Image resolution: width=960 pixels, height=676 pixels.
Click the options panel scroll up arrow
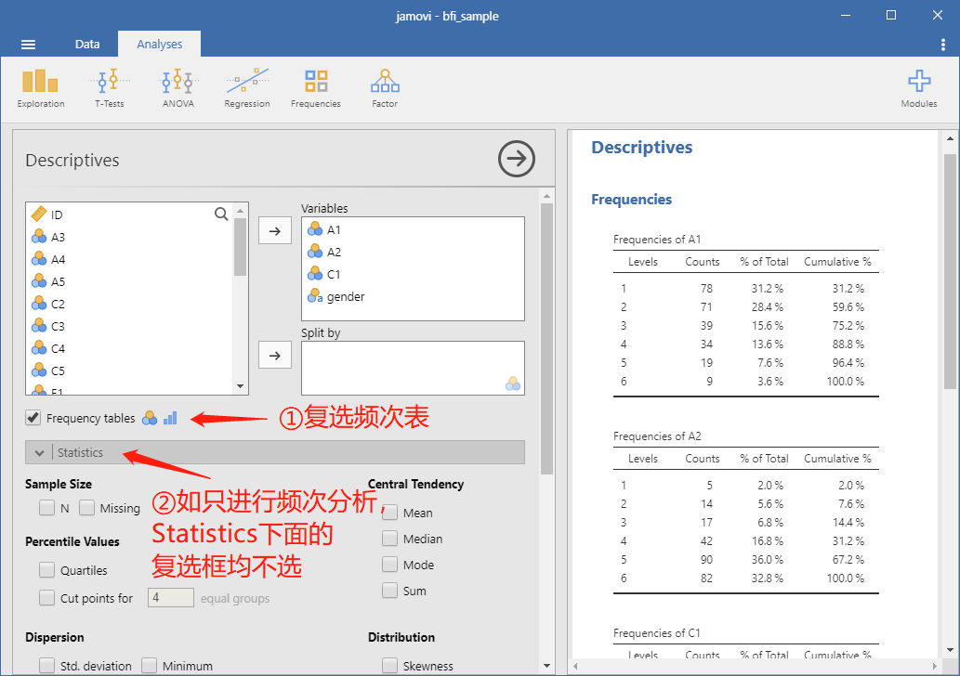pyautogui.click(x=546, y=196)
